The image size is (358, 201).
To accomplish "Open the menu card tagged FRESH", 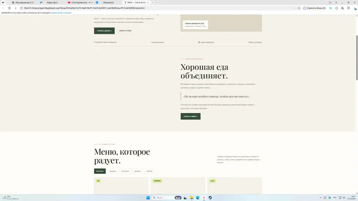I will tap(235, 186).
